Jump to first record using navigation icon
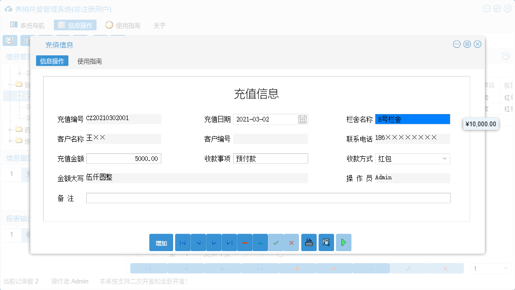515x290 pixels. (x=182, y=243)
